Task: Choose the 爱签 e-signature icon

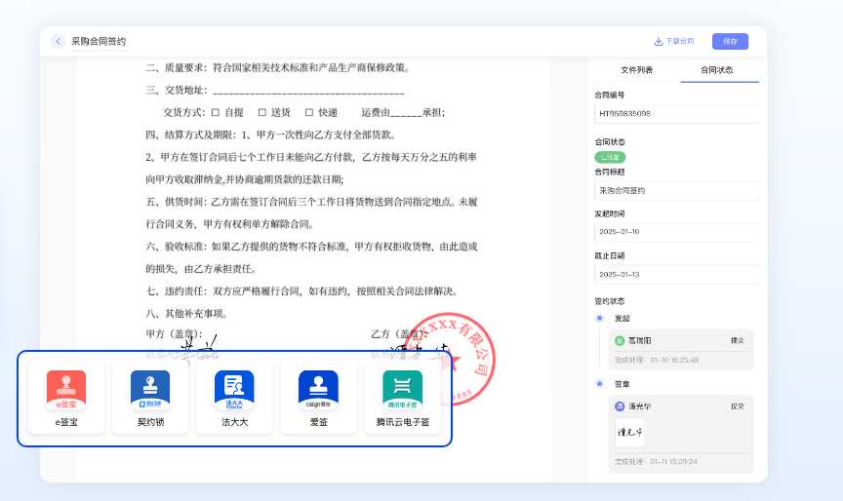Action: 318,390
